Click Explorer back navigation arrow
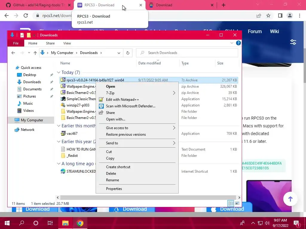This screenshot has width=306, height=229. 13,53
